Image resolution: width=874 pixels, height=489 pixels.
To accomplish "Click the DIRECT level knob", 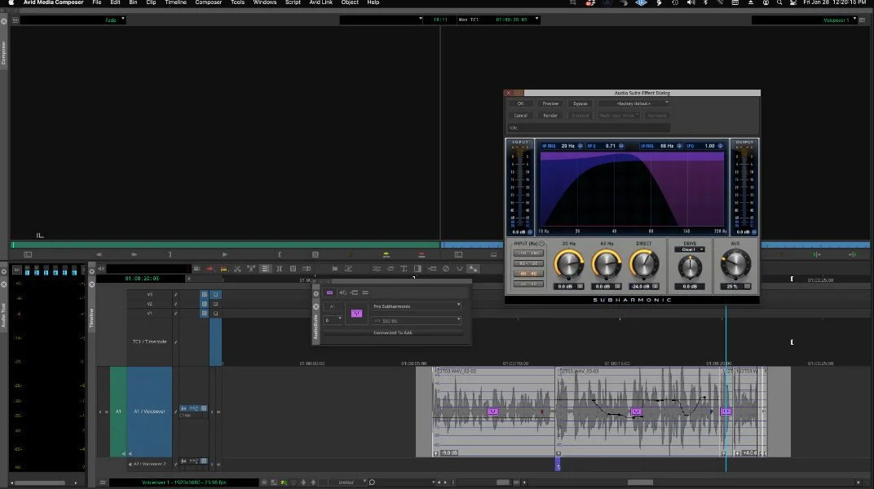I will 643,265.
